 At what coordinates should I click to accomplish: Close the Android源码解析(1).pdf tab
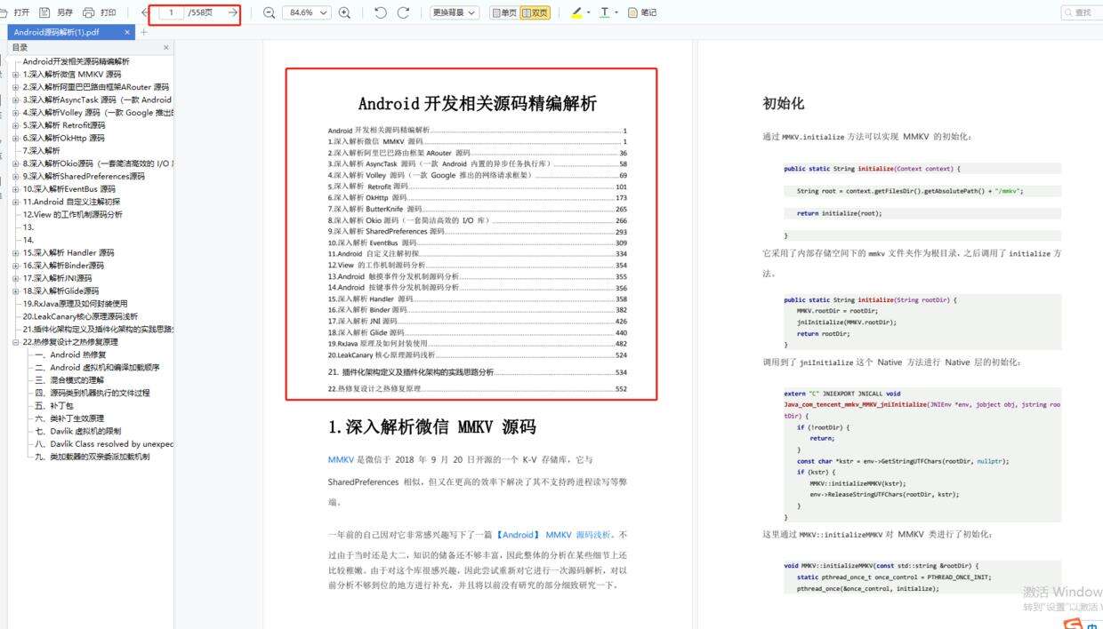[128, 32]
